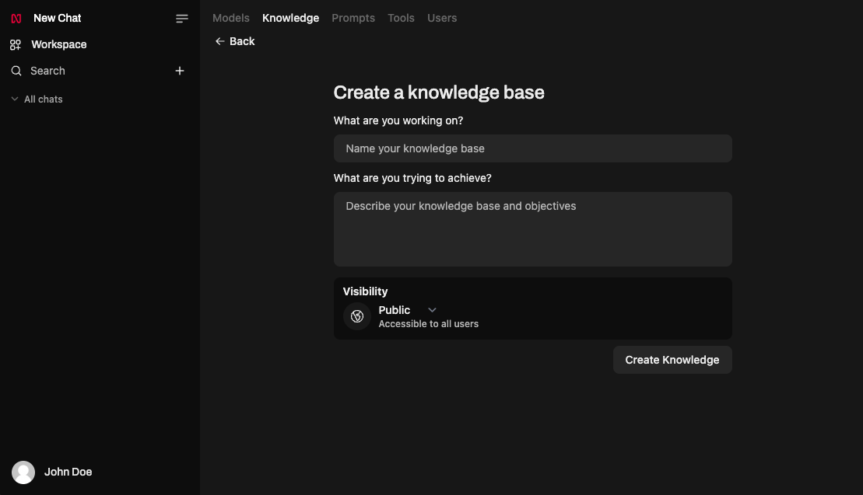Click 'What are you working on?' label
Screen dimensions: 863x495
pos(398,121)
